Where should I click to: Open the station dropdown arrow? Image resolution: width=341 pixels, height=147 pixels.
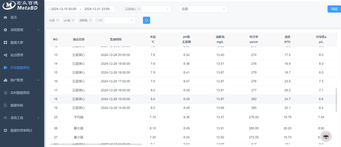point(167,9)
